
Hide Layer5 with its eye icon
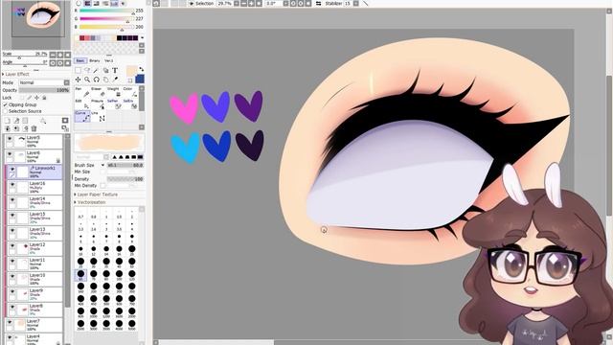coord(10,139)
